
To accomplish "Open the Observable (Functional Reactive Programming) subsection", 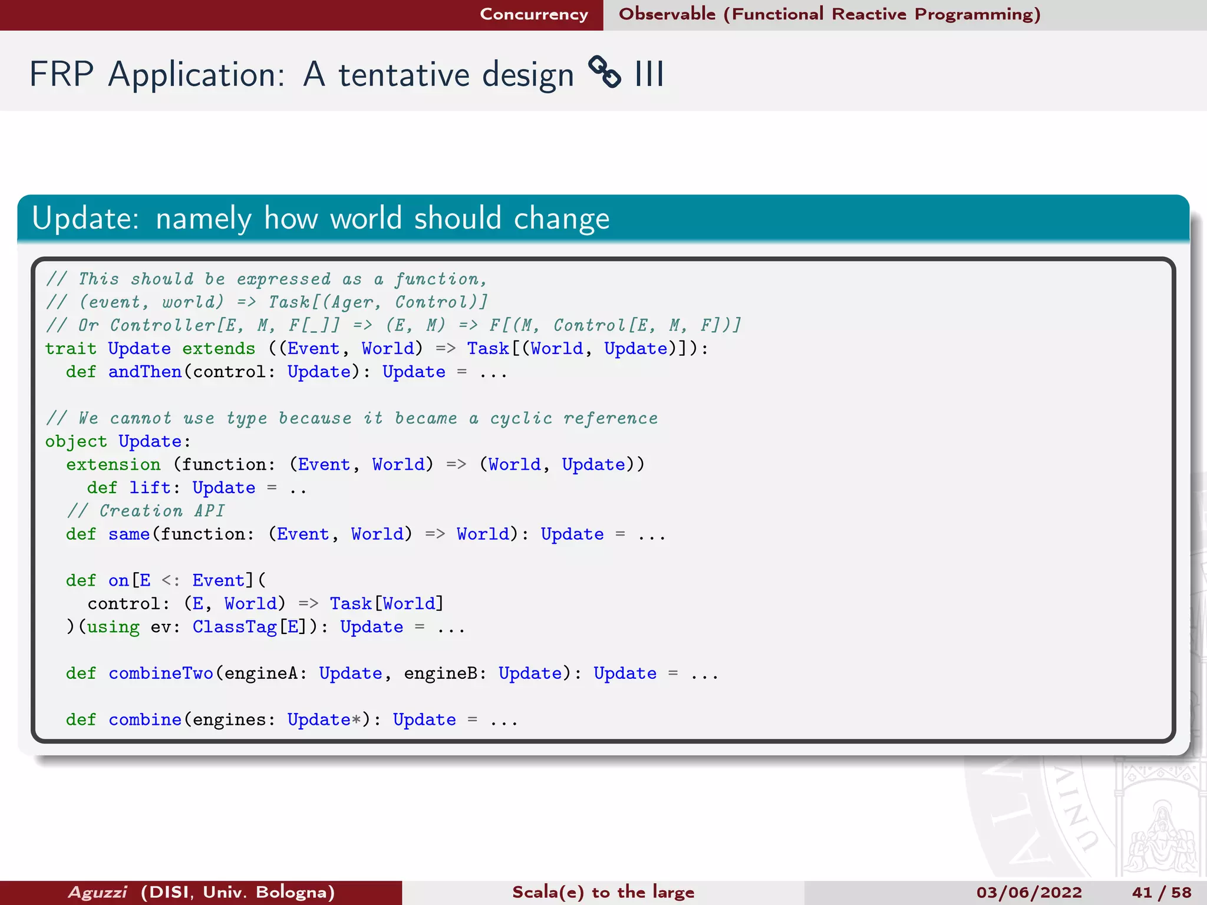I will point(830,14).
